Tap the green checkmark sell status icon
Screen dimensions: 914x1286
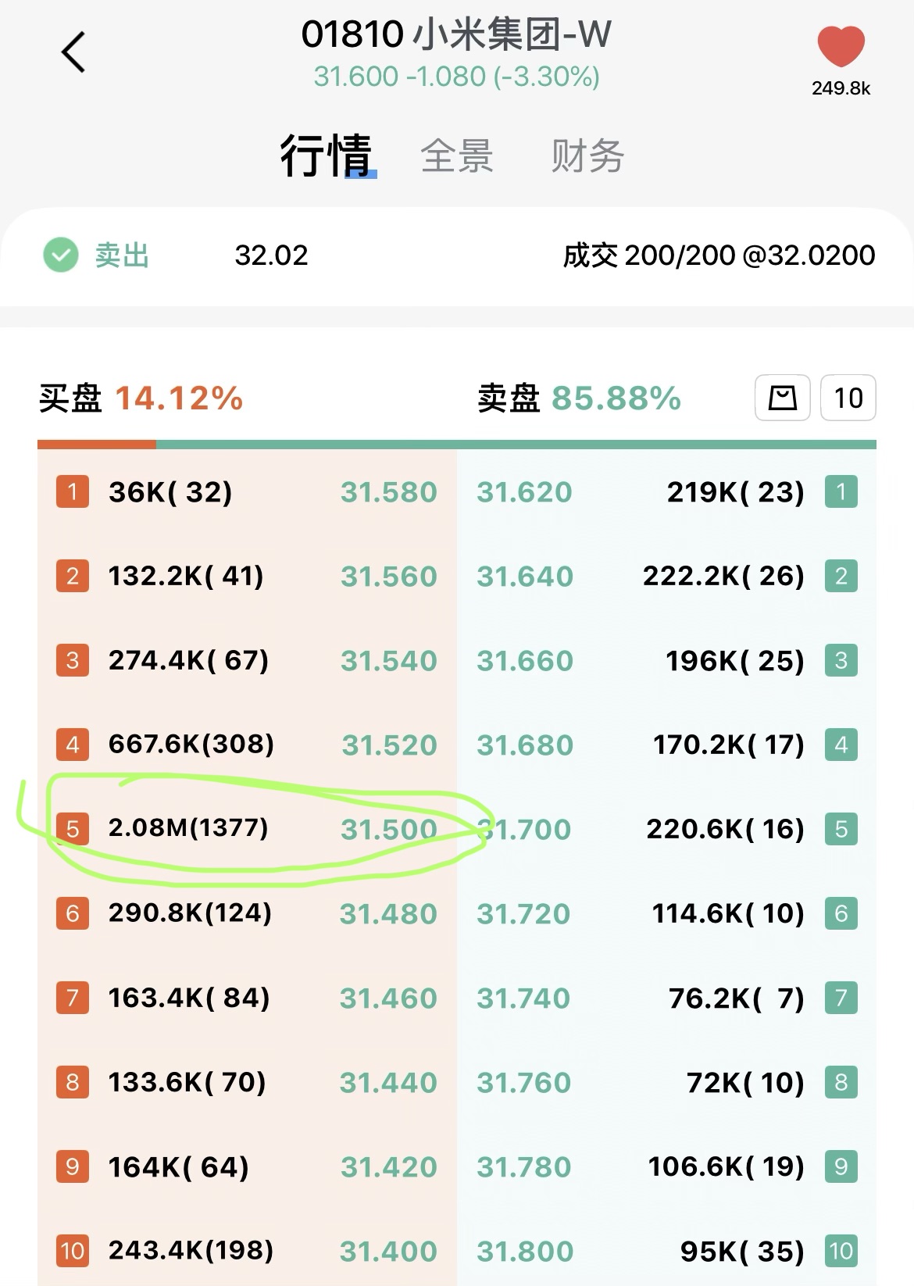(x=61, y=255)
